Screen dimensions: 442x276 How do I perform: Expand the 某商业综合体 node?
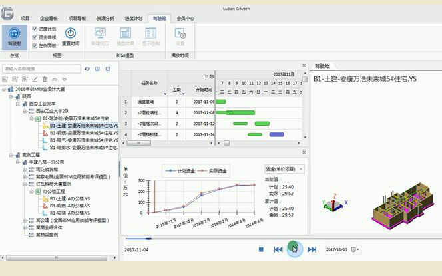click(x=25, y=227)
